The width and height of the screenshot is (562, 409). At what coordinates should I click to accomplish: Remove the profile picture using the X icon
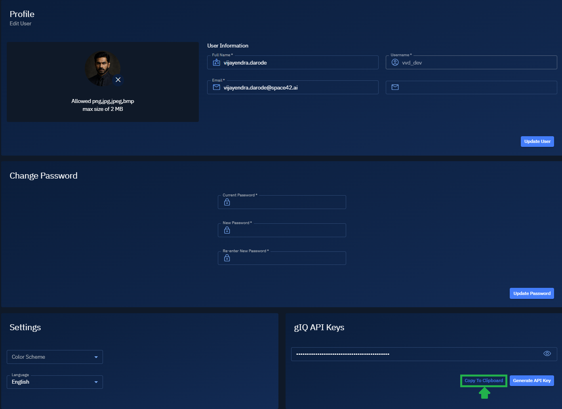118,80
